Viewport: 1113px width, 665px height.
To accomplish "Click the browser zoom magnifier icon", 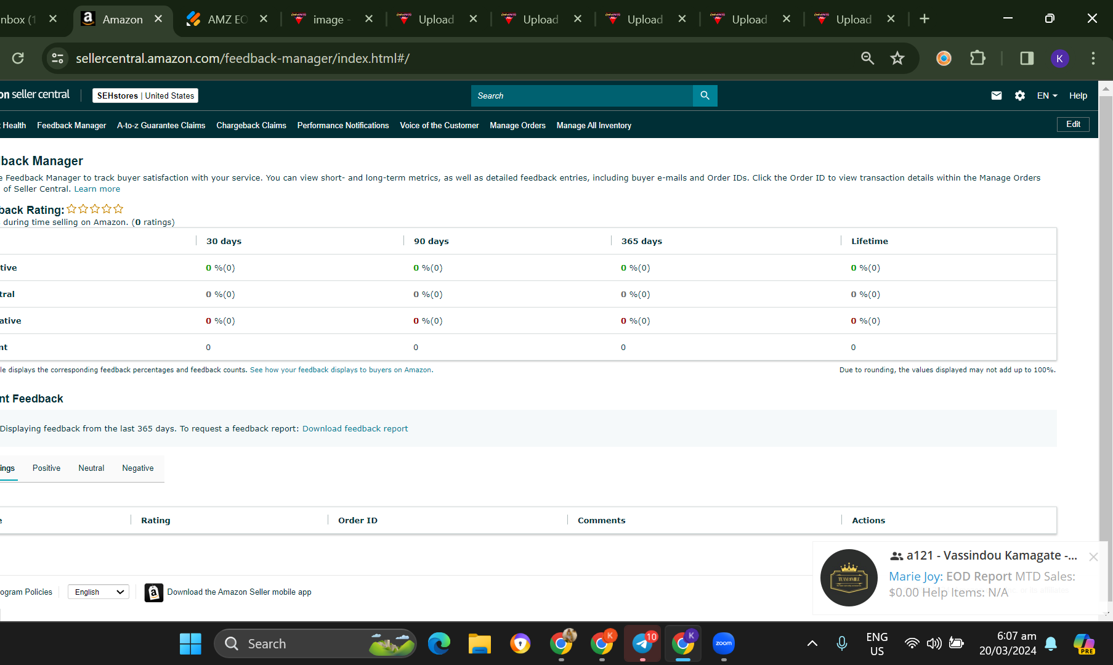I will 867,58.
